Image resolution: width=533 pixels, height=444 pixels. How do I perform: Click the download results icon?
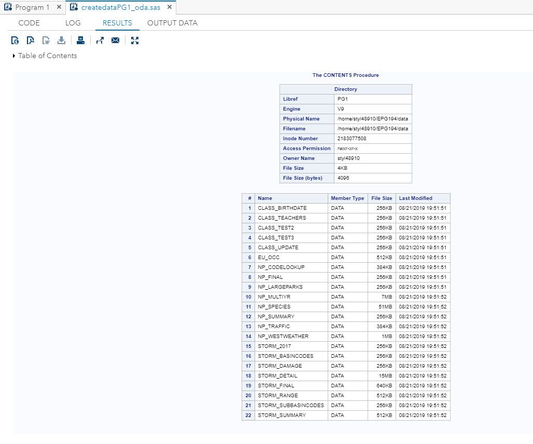[x=61, y=40]
